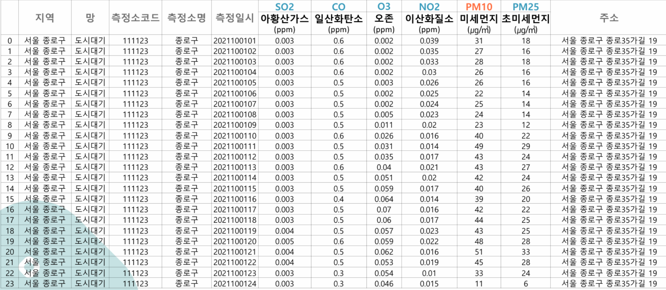The height and width of the screenshot is (290, 666).
Task: Click SO2 value 0.005 in row 19
Action: (285, 241)
